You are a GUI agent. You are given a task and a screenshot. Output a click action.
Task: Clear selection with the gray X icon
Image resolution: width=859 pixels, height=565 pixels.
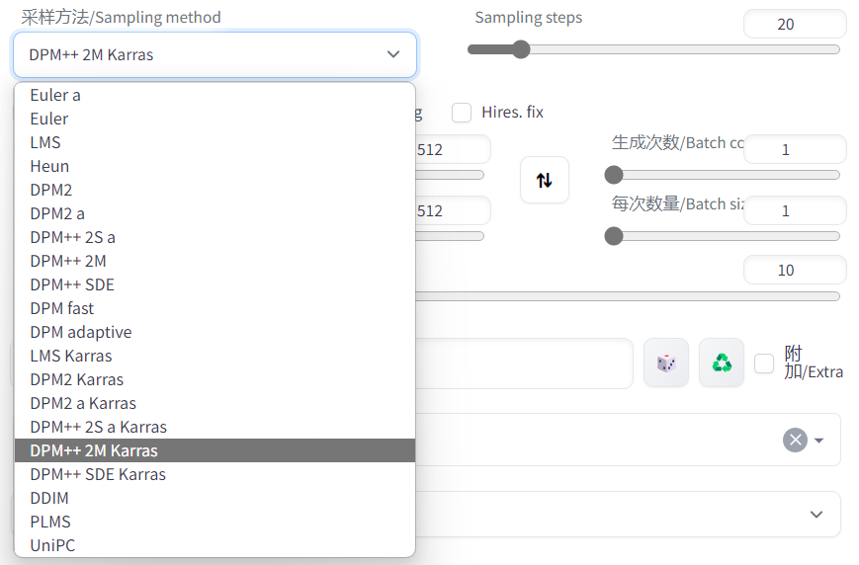point(795,440)
